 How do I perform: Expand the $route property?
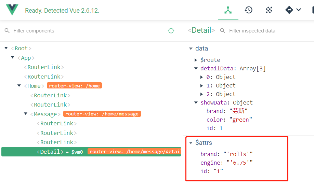[x=196, y=60]
